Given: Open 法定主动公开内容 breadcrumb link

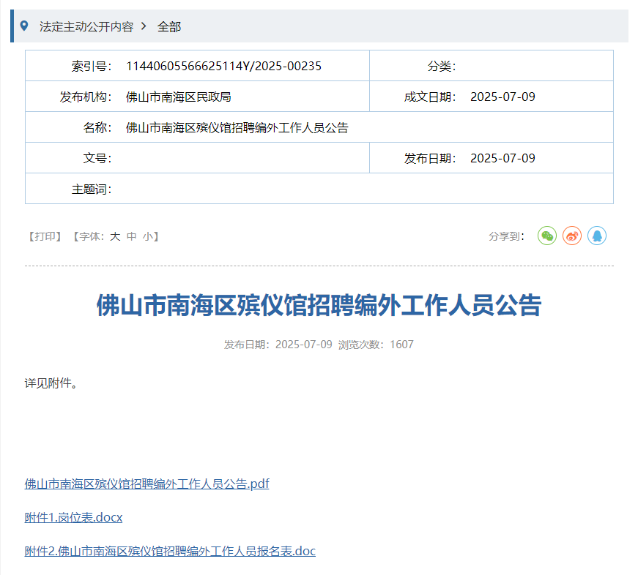Looking at the screenshot, I should point(86,26).
